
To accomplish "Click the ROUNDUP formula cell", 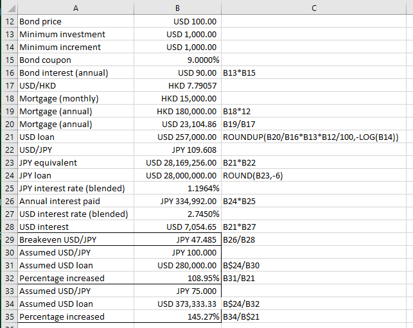I will click(313, 137).
